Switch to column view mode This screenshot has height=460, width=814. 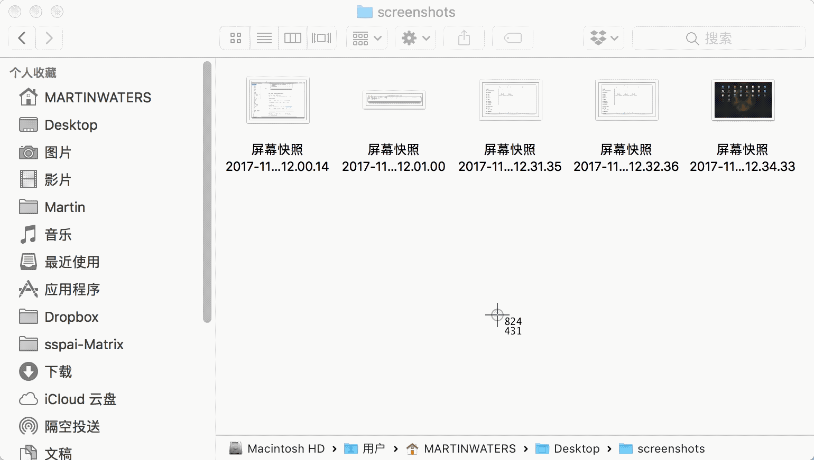[x=292, y=38]
